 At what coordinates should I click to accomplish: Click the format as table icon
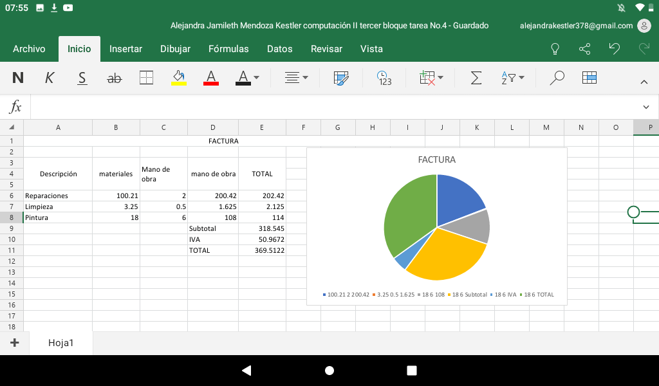click(589, 78)
